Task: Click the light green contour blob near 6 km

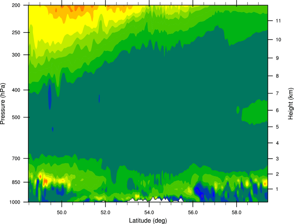Action: click(255, 112)
